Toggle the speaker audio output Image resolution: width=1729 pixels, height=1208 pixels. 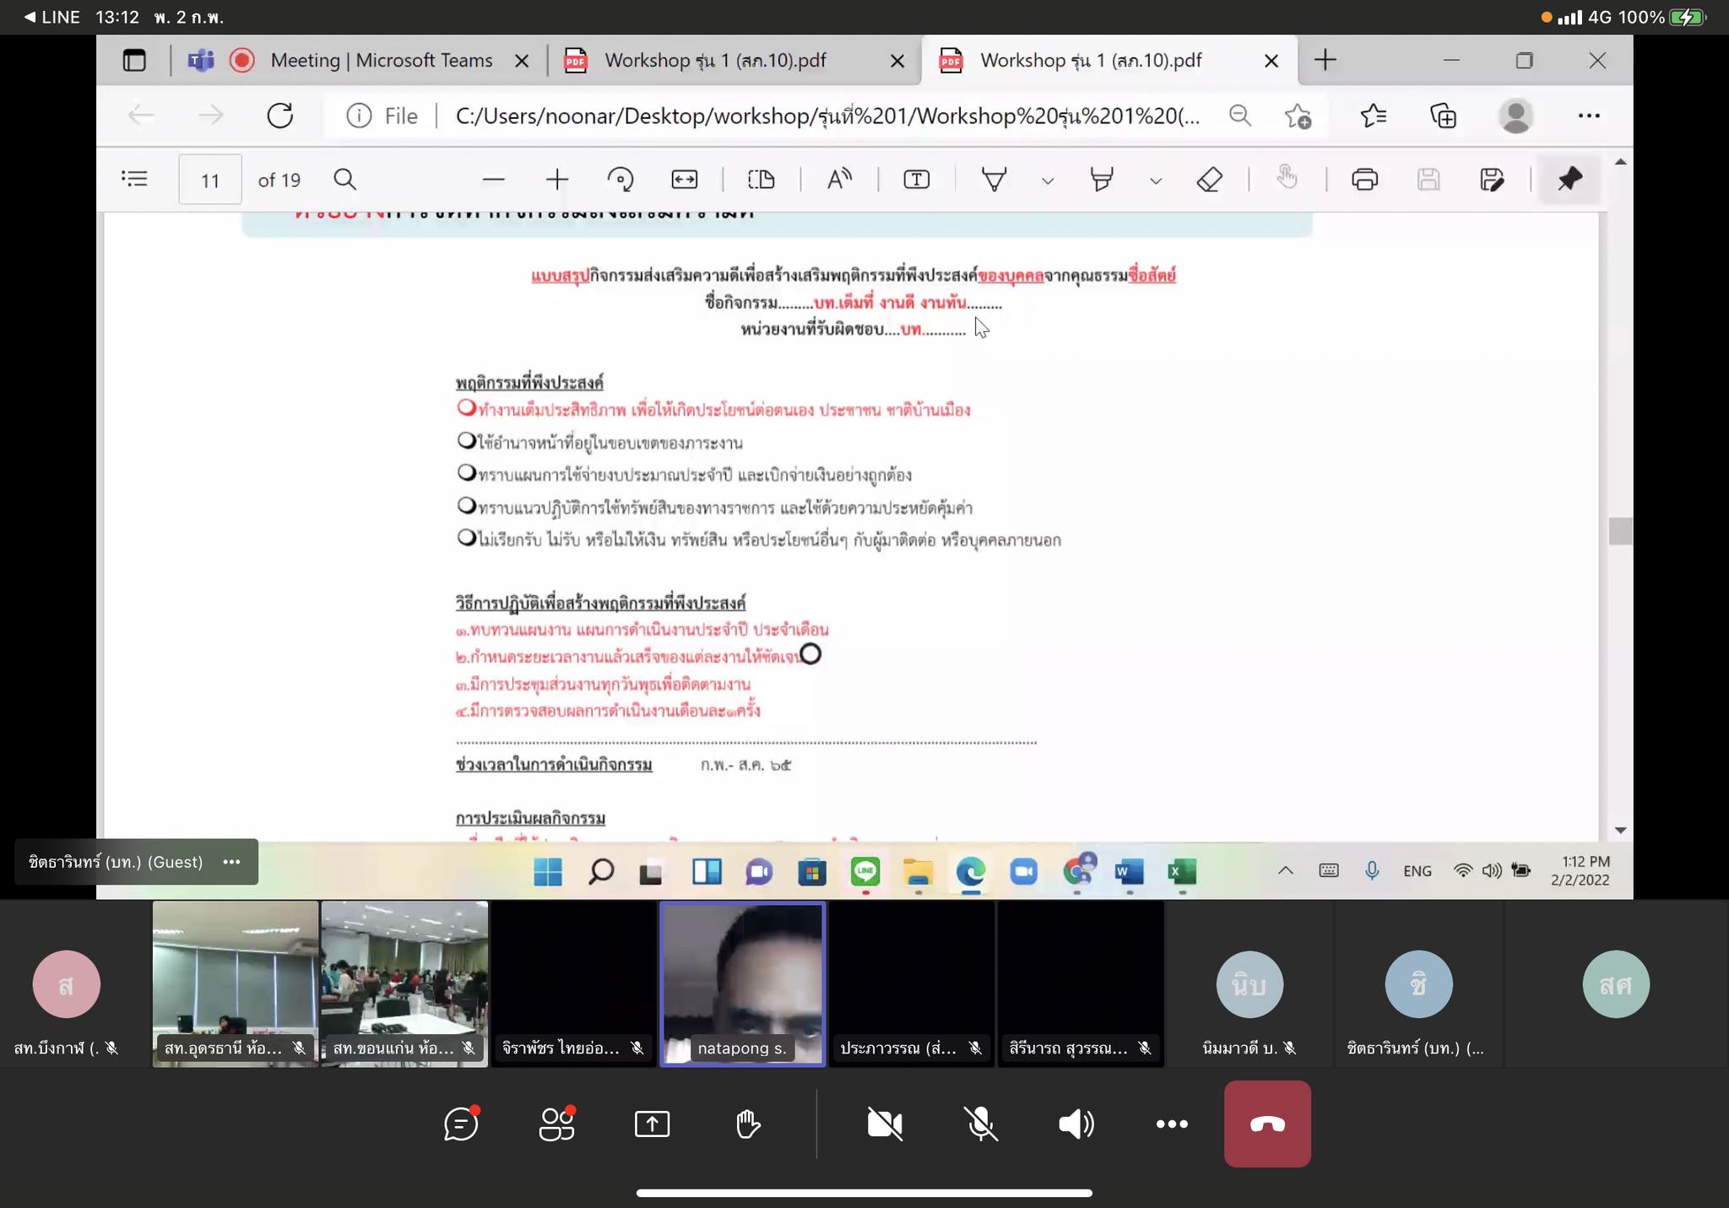pos(1076,1124)
